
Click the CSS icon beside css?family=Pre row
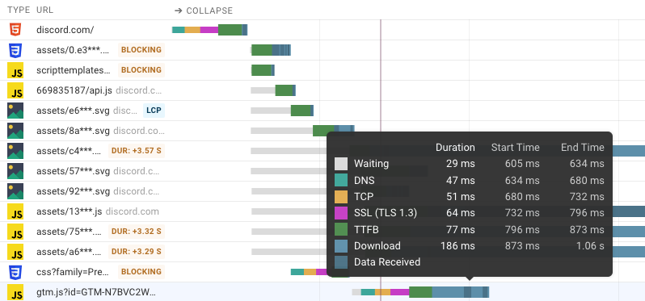coord(15,271)
